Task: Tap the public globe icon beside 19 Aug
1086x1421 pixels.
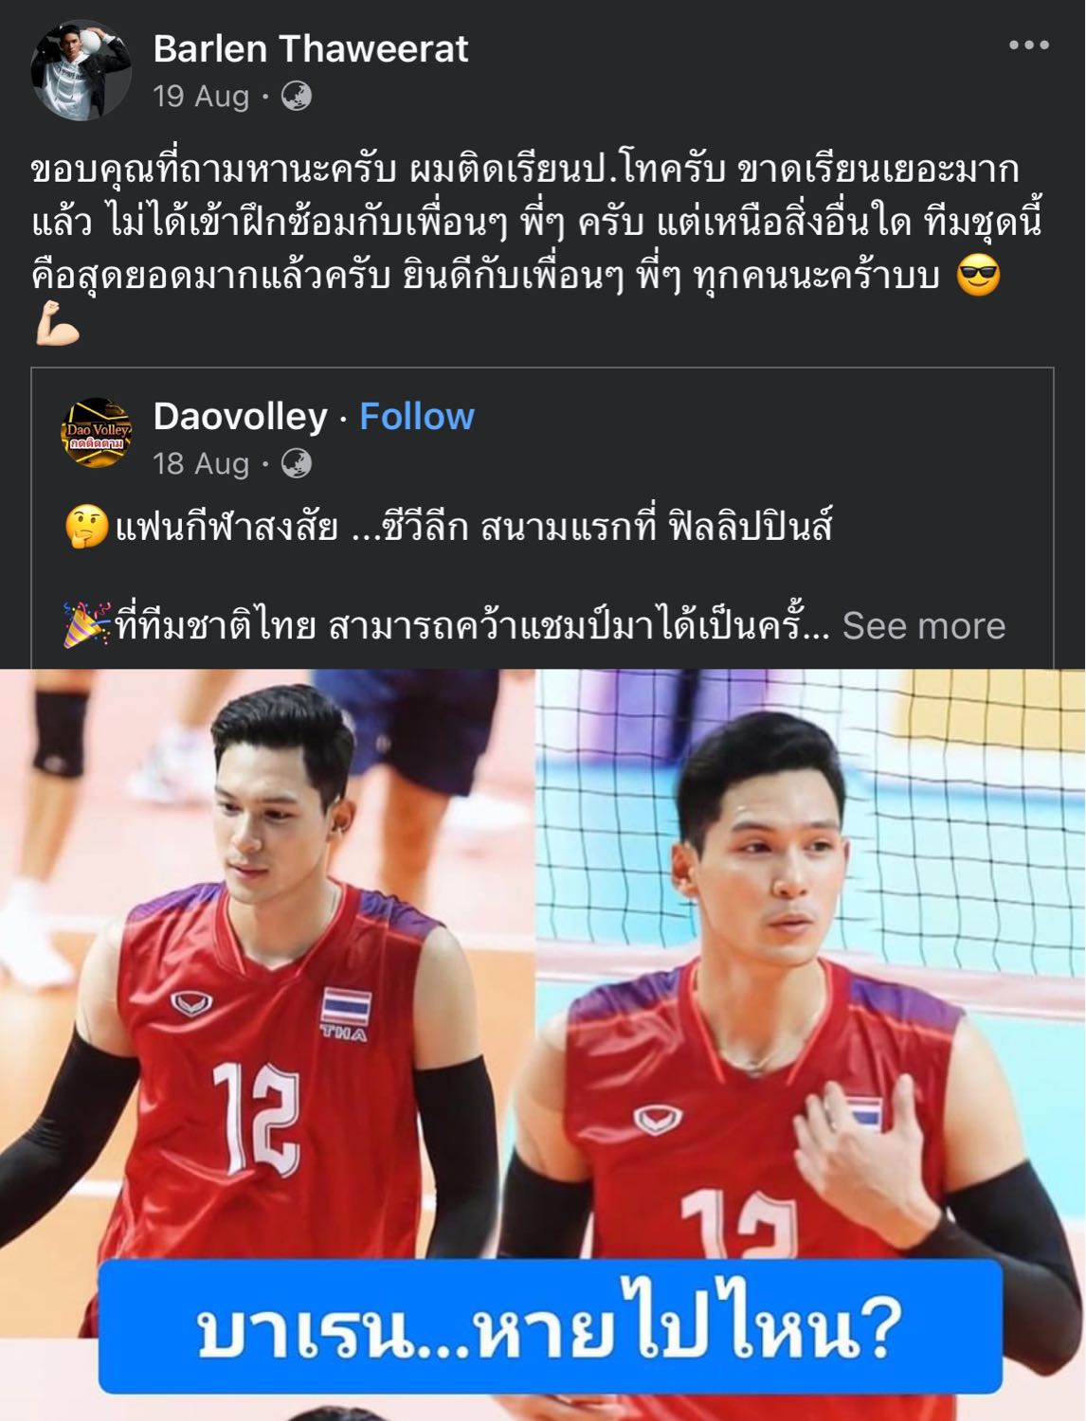Action: tap(297, 96)
